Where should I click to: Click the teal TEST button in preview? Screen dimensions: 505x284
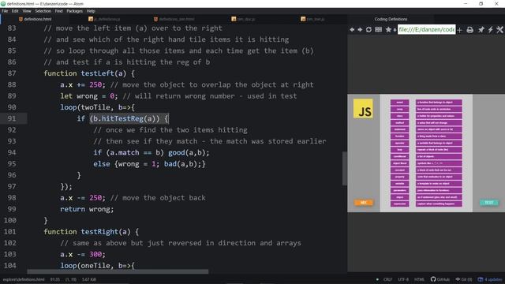[x=489, y=203]
